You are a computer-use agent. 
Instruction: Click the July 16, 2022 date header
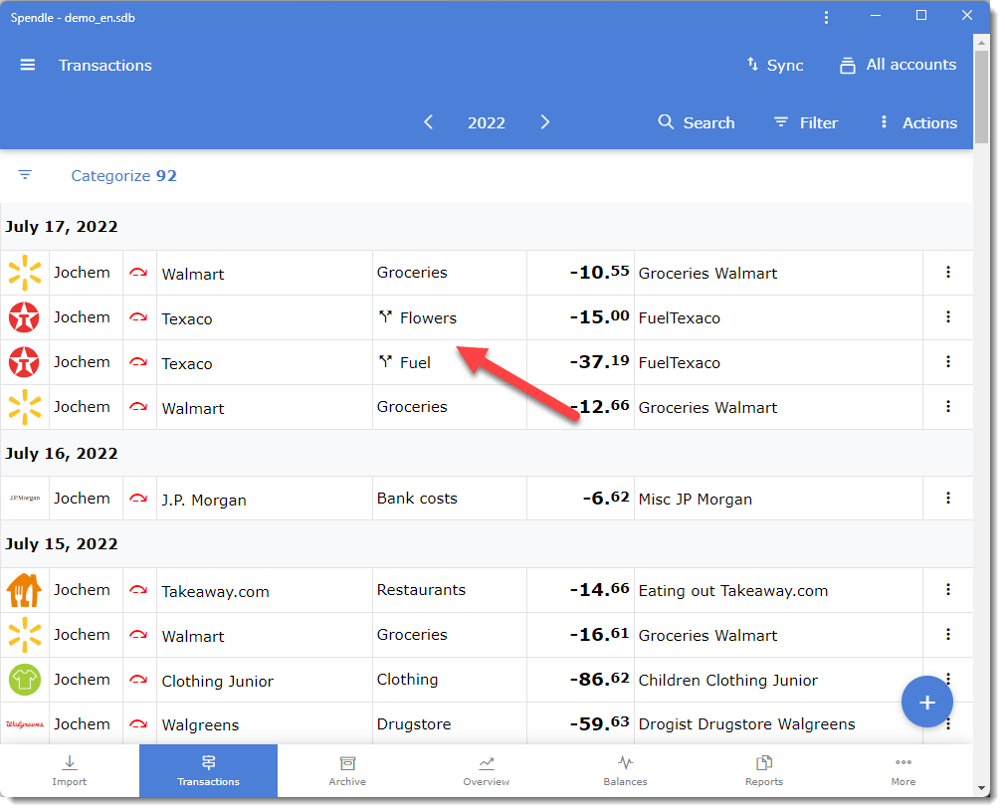pyautogui.click(x=62, y=453)
